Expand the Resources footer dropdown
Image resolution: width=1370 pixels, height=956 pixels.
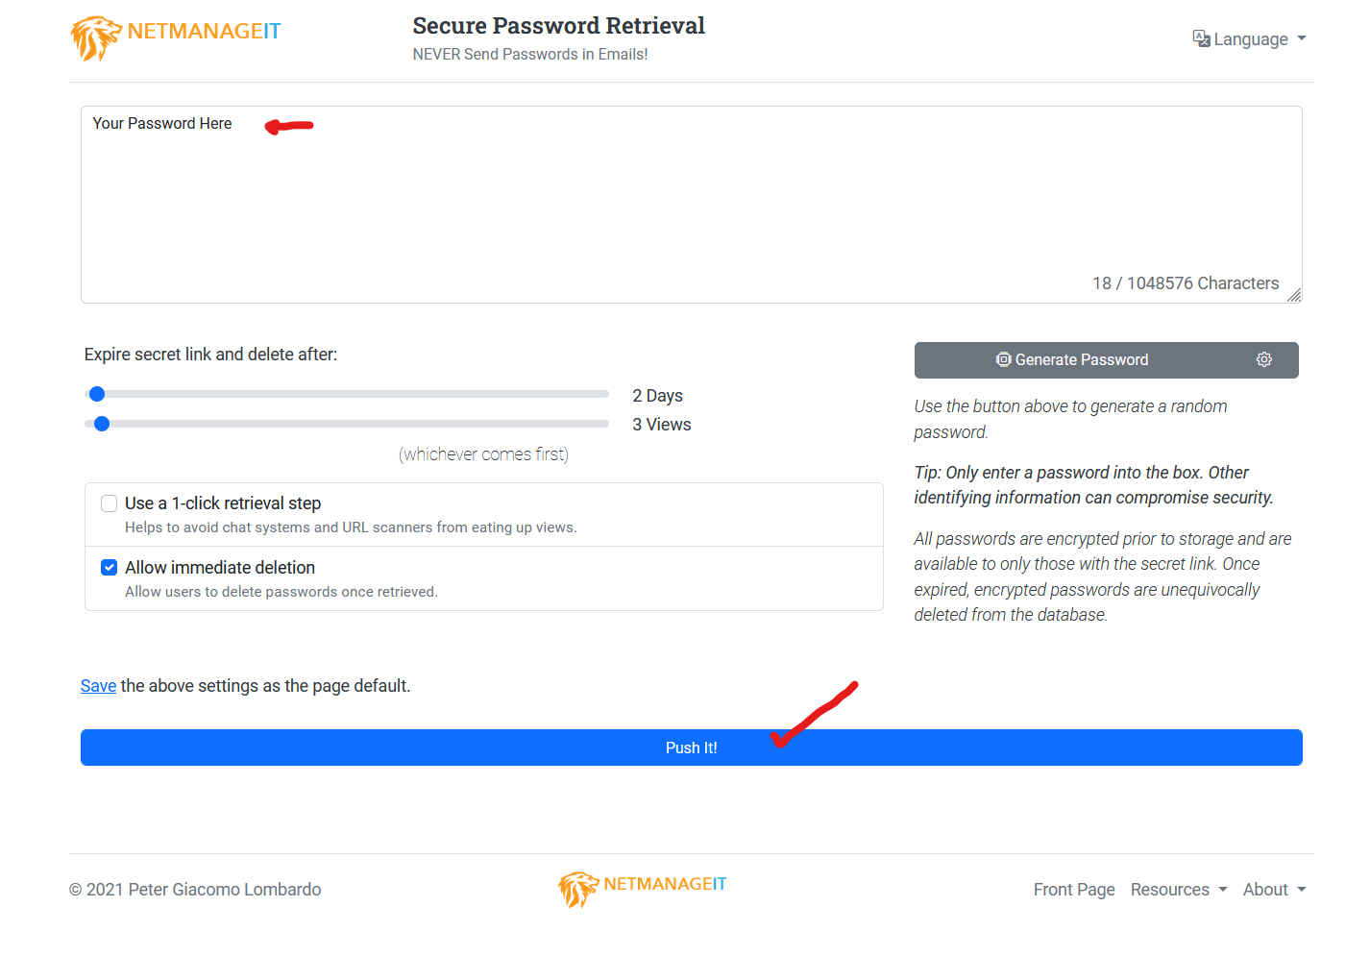tap(1179, 890)
